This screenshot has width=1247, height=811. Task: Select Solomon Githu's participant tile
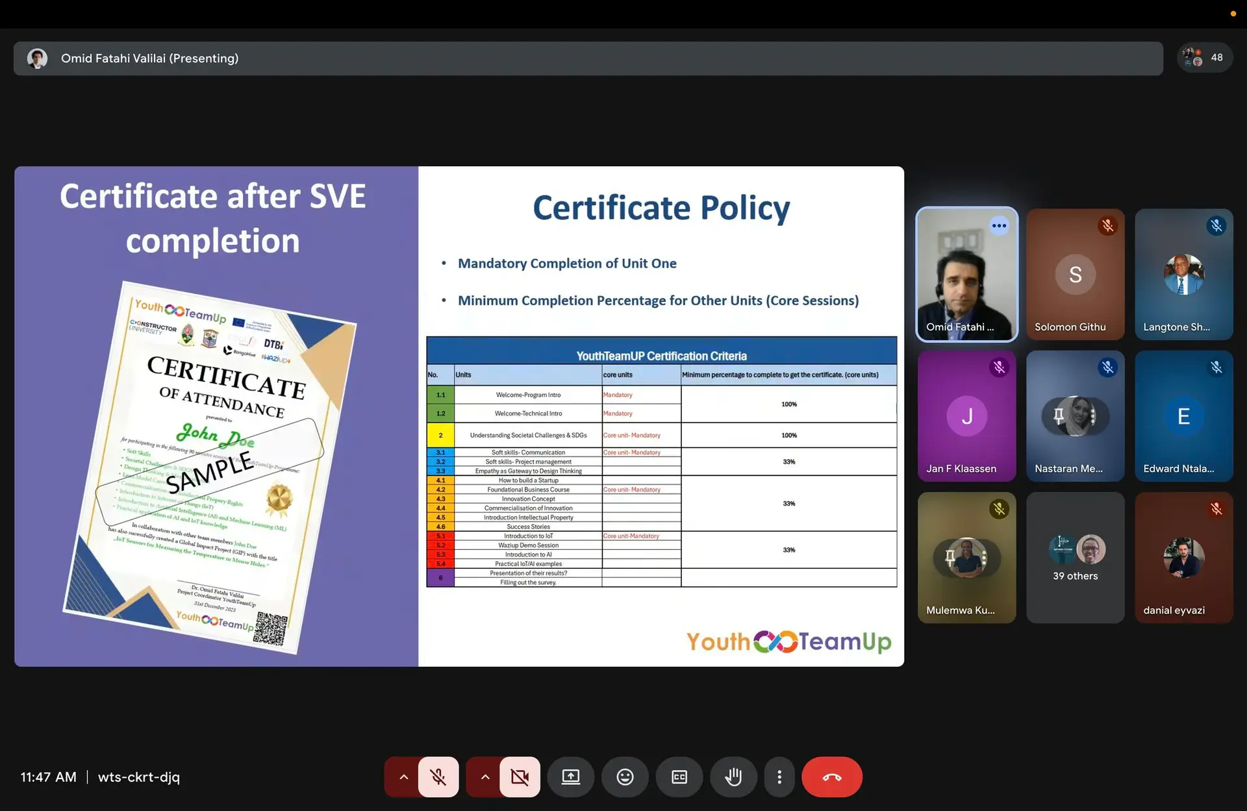[1075, 274]
